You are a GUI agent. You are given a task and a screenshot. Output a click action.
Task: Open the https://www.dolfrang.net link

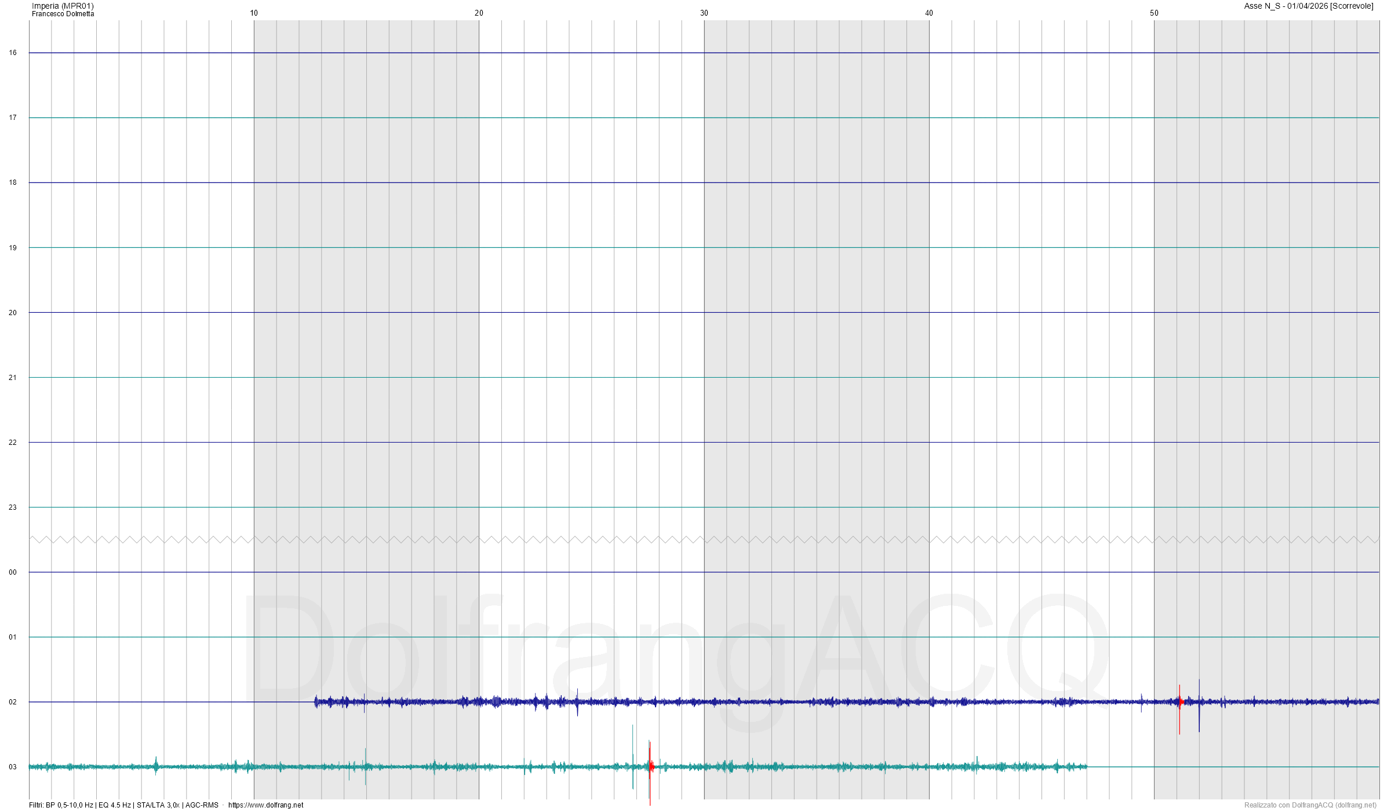[265, 805]
